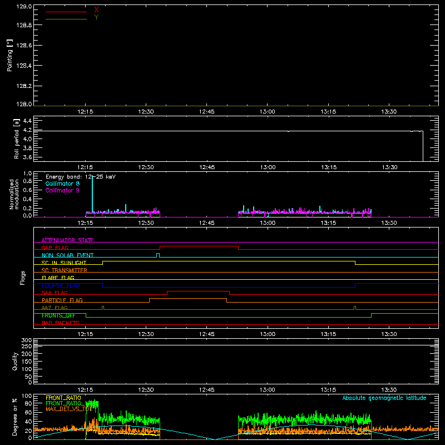The width and height of the screenshot is (445, 445).
Task: Click the Absolute geomagnetic latitude label
Action: [384, 398]
